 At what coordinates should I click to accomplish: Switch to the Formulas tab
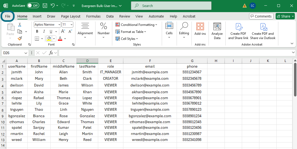pyautogui.click(x=93, y=16)
